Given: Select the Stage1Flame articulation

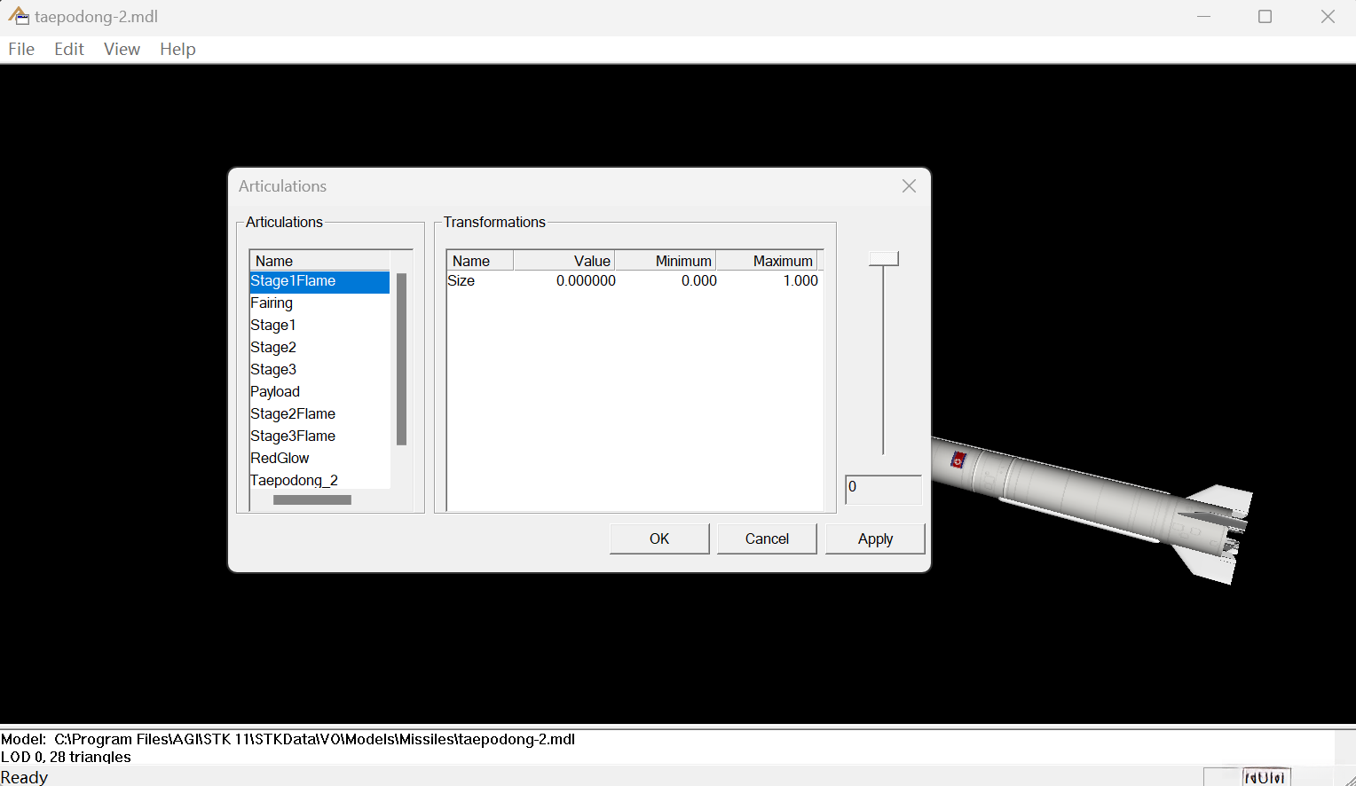Looking at the screenshot, I should (319, 281).
